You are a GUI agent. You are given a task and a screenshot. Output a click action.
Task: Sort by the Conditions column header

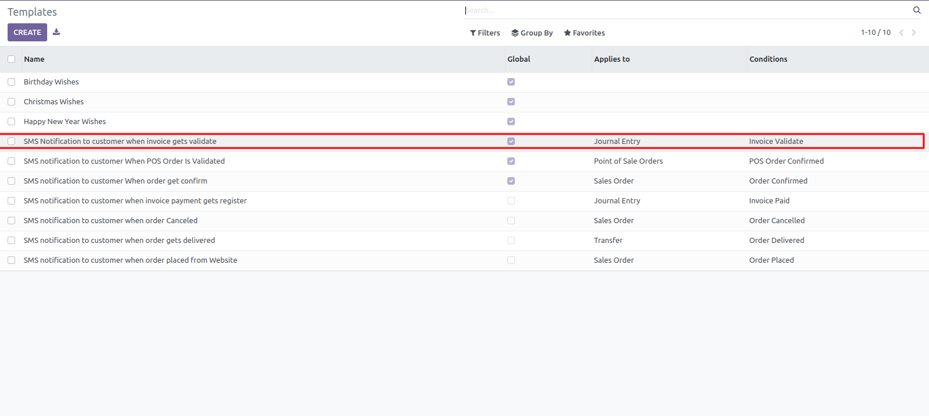[768, 59]
